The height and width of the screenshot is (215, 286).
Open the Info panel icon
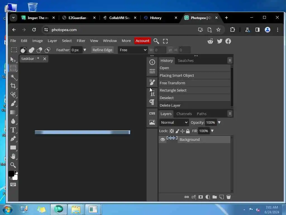coord(152,62)
